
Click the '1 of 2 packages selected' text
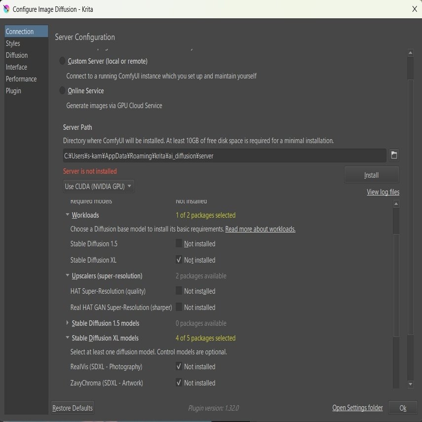coord(206,215)
